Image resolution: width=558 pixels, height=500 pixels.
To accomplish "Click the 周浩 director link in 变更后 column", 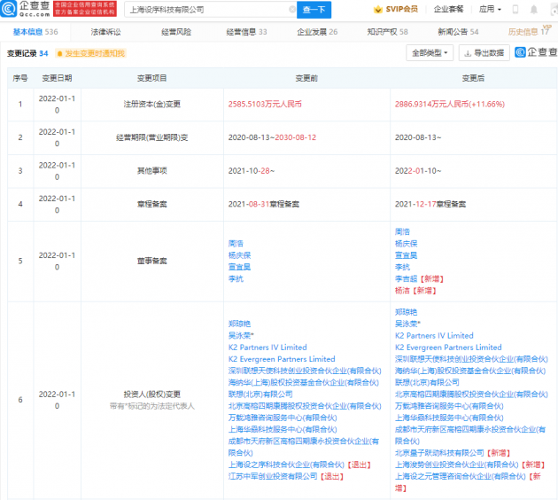I will click(x=402, y=232).
